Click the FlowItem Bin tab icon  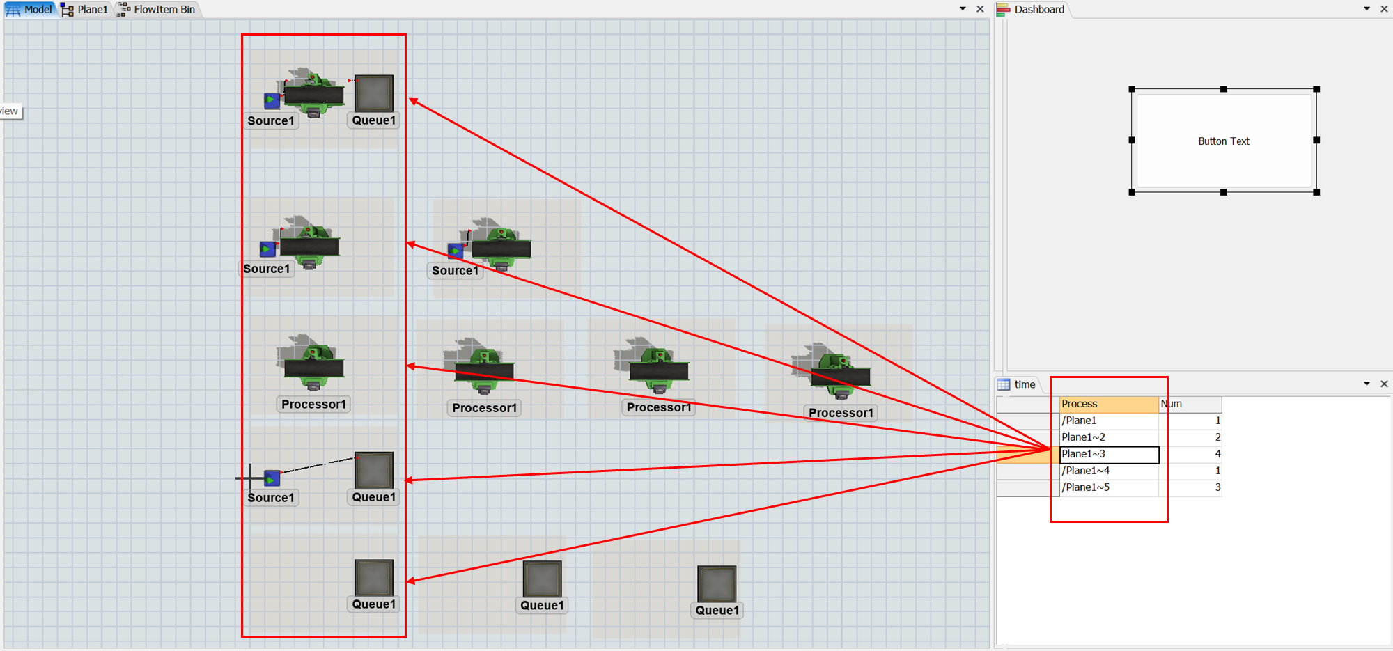click(x=123, y=9)
